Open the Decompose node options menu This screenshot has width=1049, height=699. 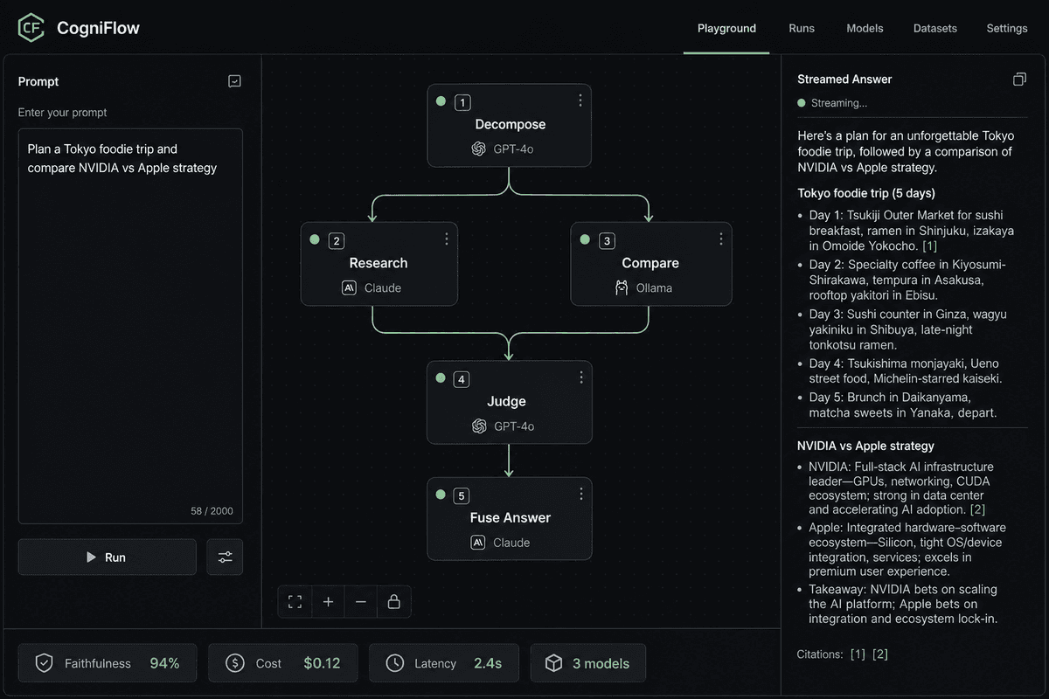pyautogui.click(x=580, y=101)
